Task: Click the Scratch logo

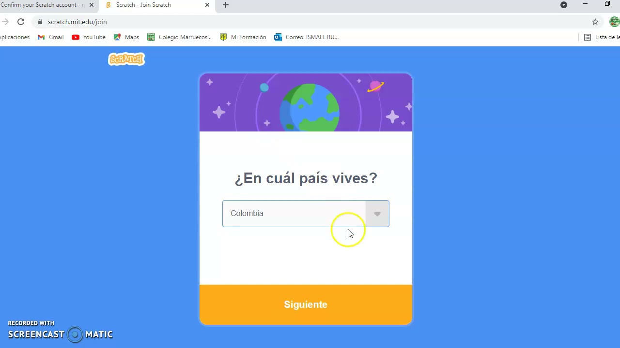Action: click(126, 59)
